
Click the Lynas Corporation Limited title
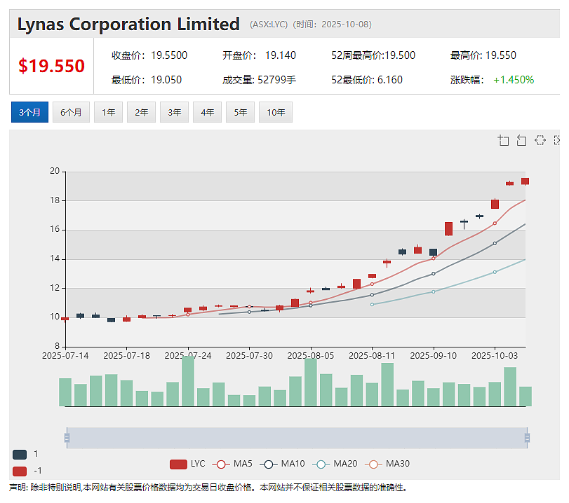point(128,25)
